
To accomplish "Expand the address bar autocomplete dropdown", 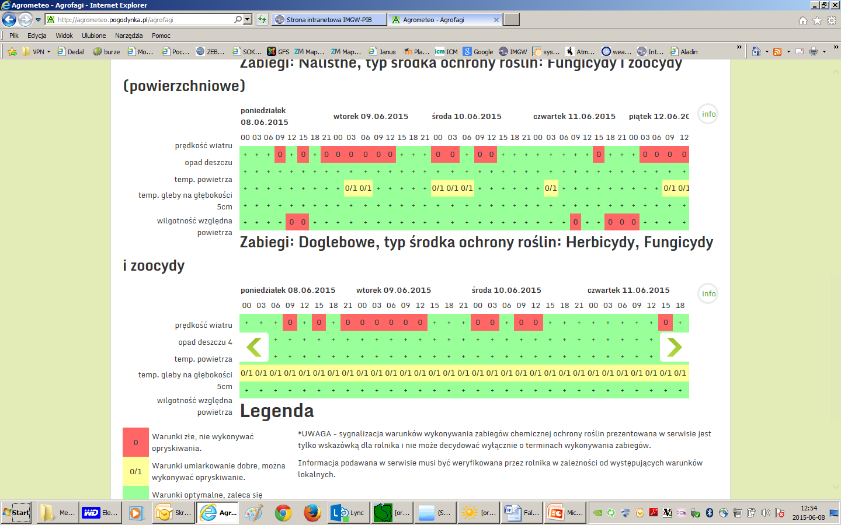I will point(248,20).
